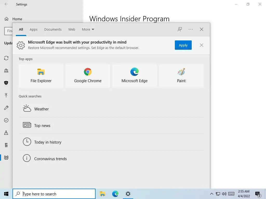Open File Explorer from Top apps
266x199 pixels.
[41, 76]
